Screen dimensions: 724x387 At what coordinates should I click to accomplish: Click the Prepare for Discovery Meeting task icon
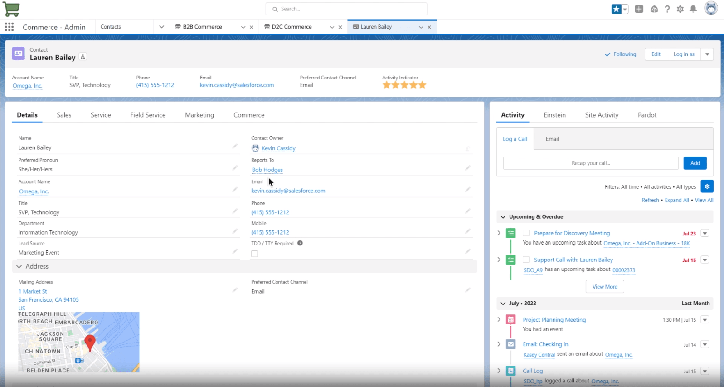[x=511, y=233]
